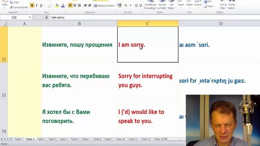Activate the Format Painter
This screenshot has width=260, height=146.
click(19, 7)
